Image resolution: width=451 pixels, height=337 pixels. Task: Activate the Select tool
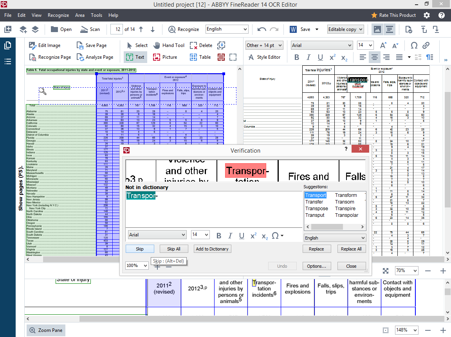[x=137, y=45]
